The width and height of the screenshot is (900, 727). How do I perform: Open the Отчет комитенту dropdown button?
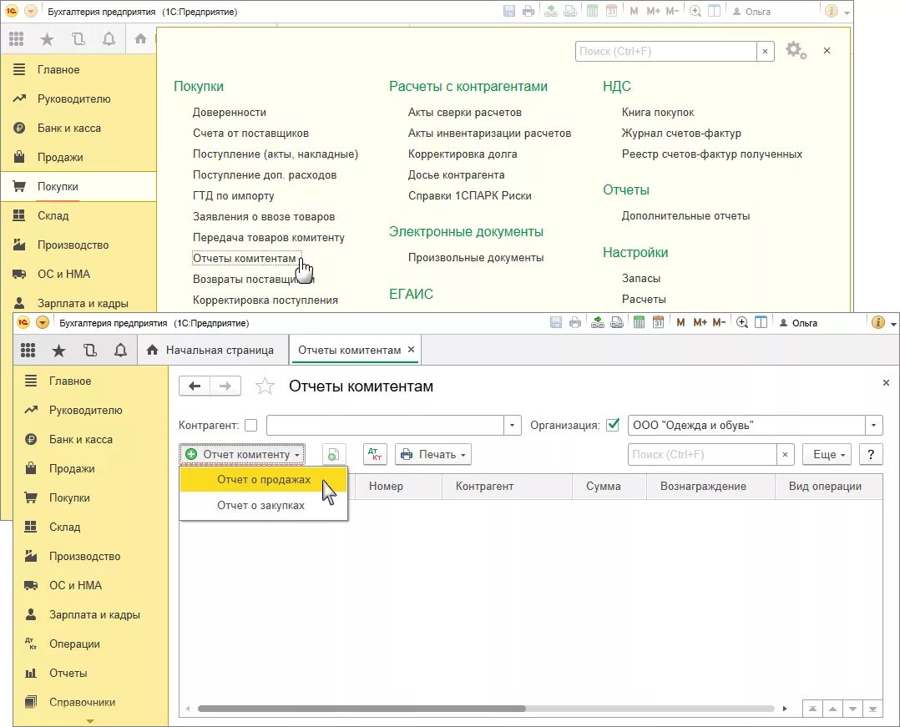[x=242, y=454]
